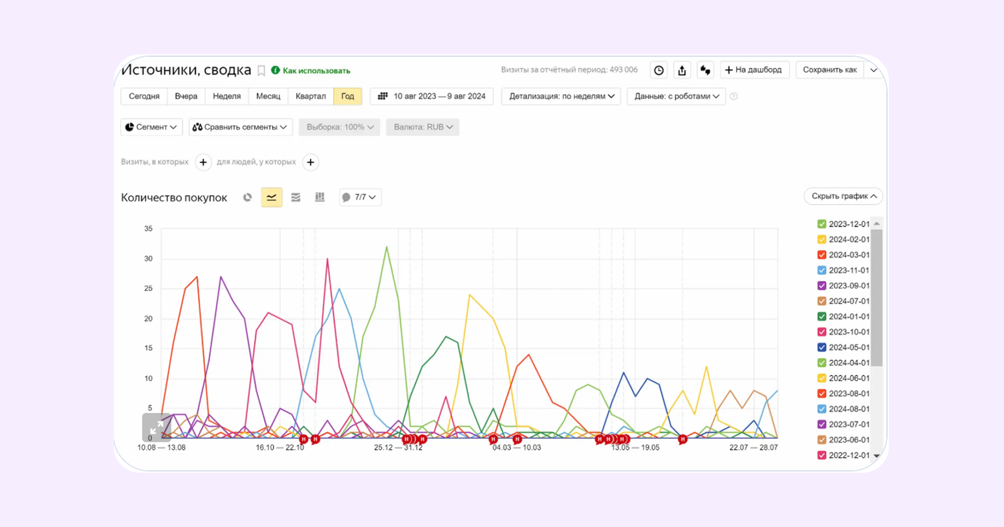Choose the Год period tab
The width and height of the screenshot is (1004, 527).
pos(347,96)
